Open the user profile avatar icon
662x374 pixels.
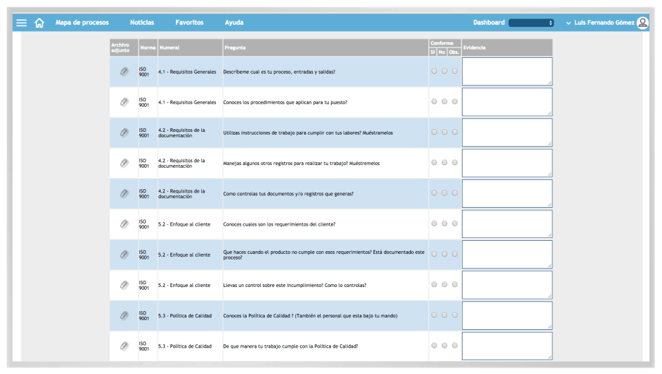click(x=643, y=23)
